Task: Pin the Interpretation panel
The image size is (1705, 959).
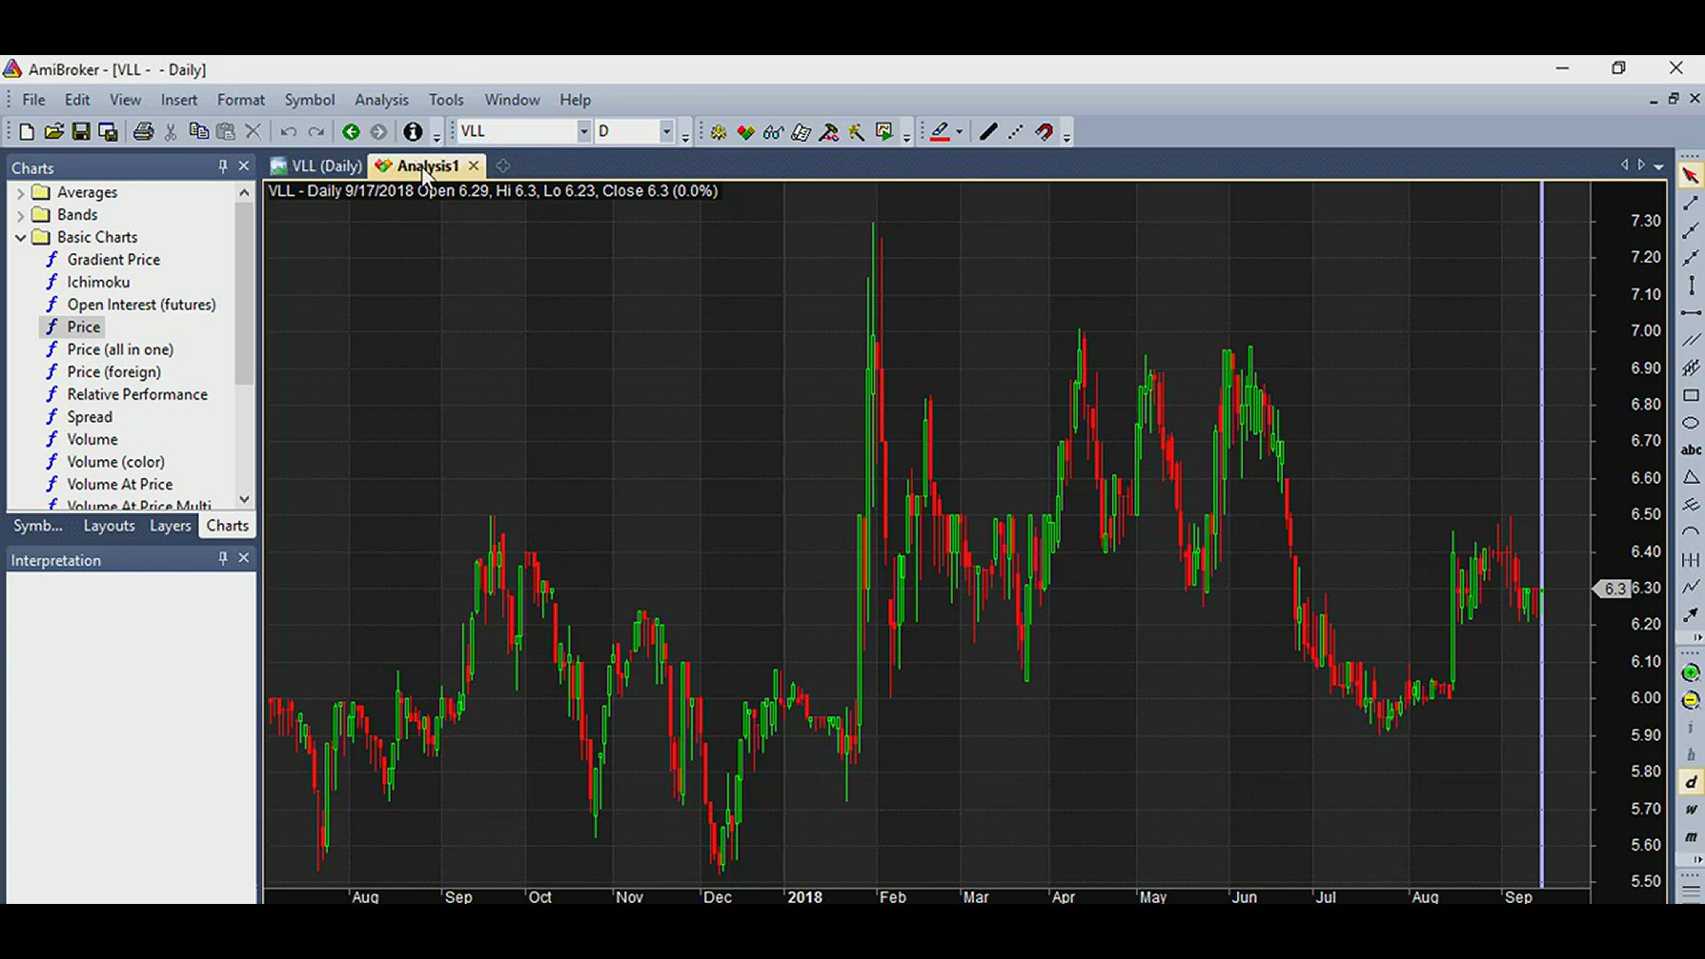Action: coord(223,558)
